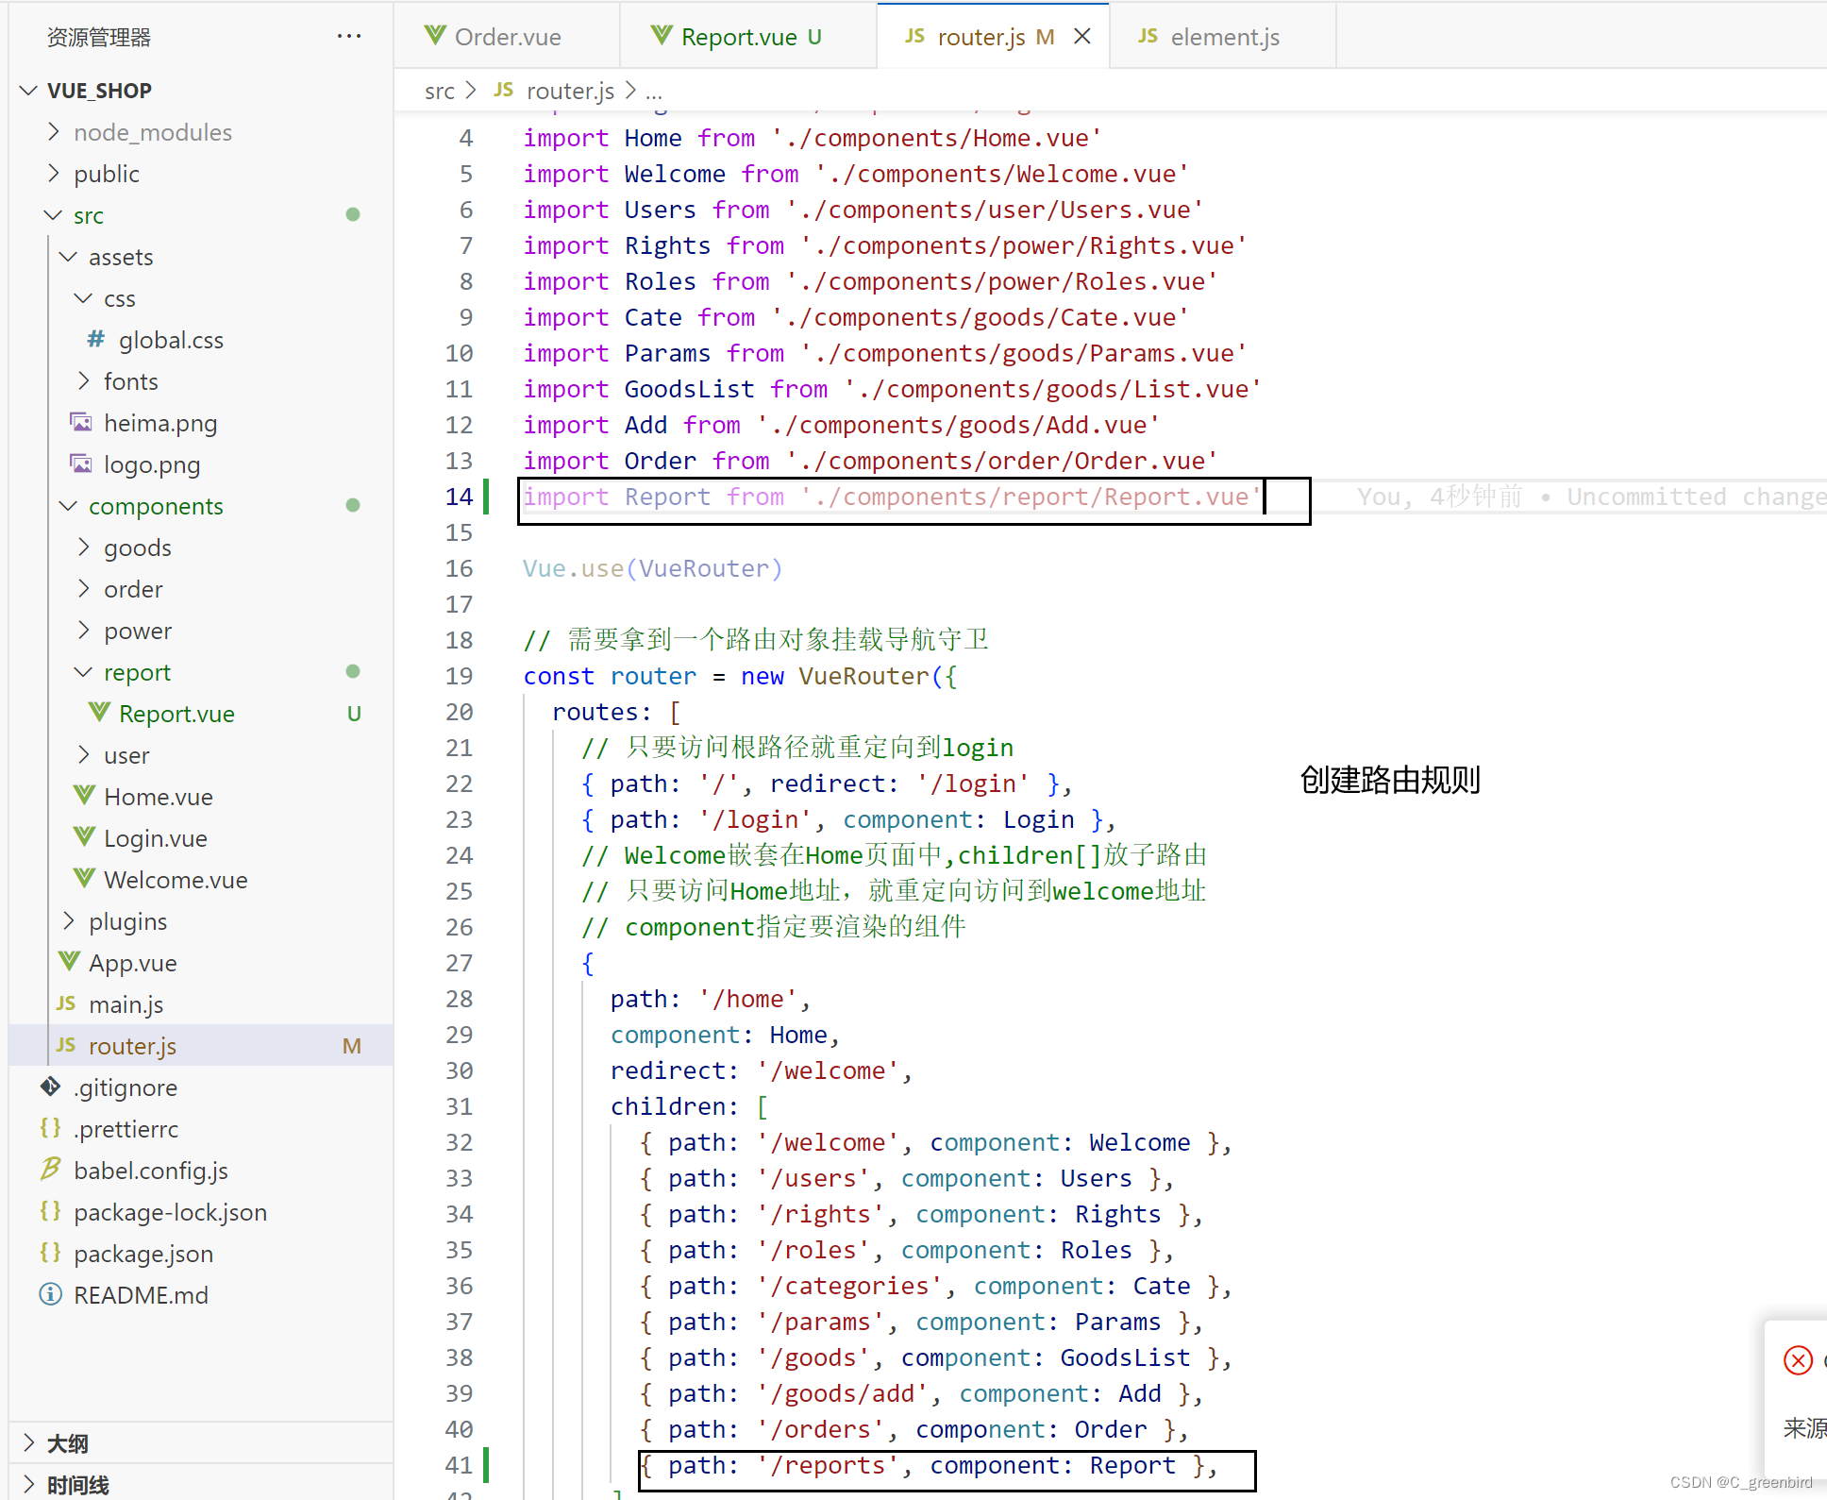Screen dimensions: 1827x1500
Task: Expand the 大纲 outline section
Action: click(29, 1442)
